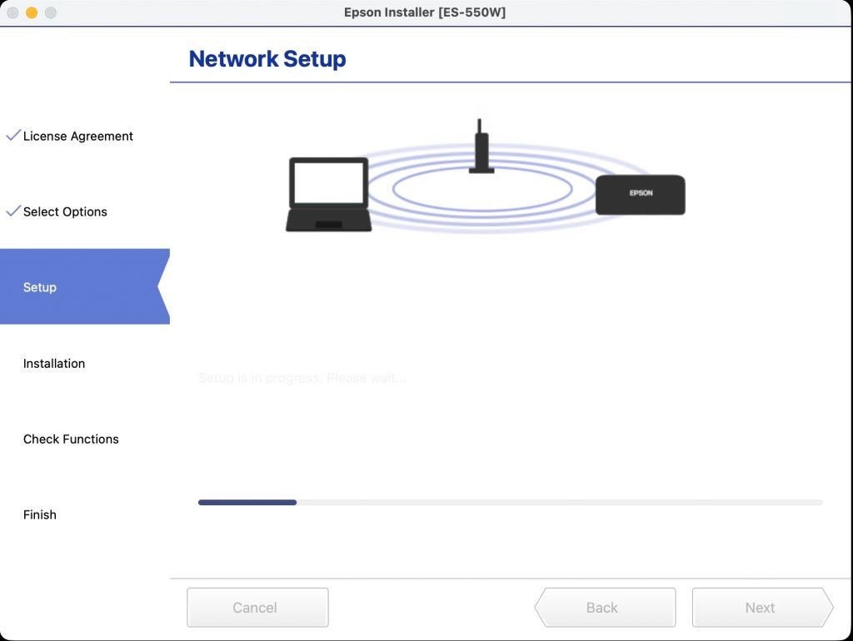Click the black Epson scanner icon

click(x=641, y=195)
